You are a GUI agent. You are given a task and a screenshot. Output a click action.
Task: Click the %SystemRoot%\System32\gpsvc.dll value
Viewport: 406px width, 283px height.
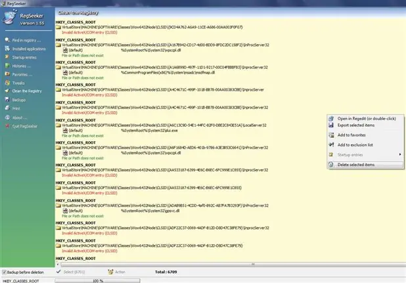150,211
